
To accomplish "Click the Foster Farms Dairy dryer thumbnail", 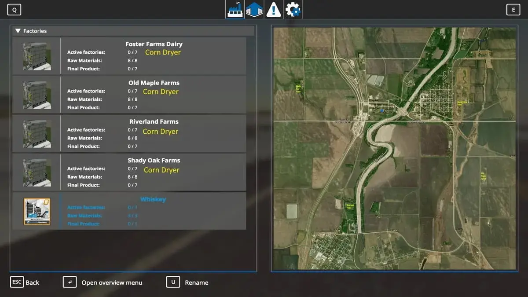I will click(x=37, y=56).
